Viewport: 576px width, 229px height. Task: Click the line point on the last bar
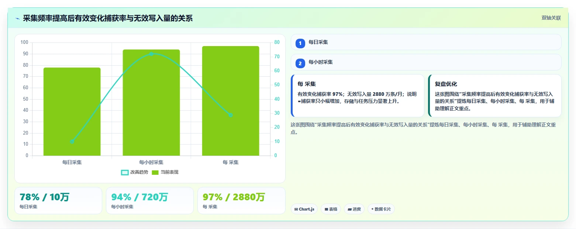tap(231, 115)
